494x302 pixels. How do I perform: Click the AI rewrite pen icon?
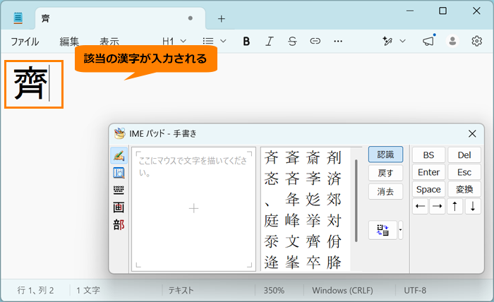point(387,41)
